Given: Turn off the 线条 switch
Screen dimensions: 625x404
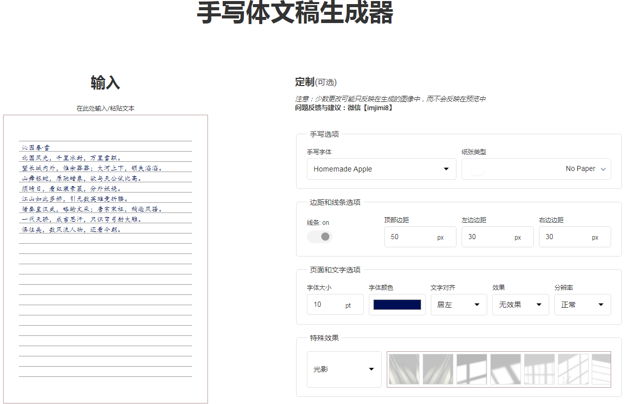Looking at the screenshot, I should click(319, 237).
